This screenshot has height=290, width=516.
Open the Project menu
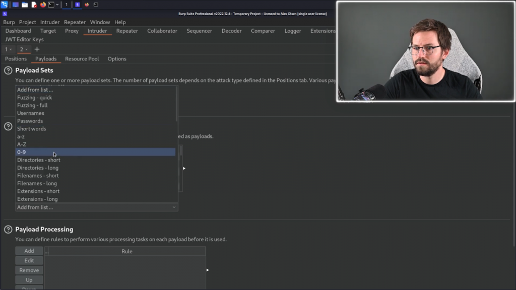pyautogui.click(x=27, y=22)
